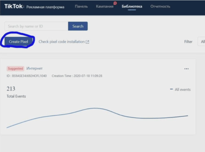This screenshot has height=152, width=205.
Task: Click the Suggested tag
Action: click(15, 69)
